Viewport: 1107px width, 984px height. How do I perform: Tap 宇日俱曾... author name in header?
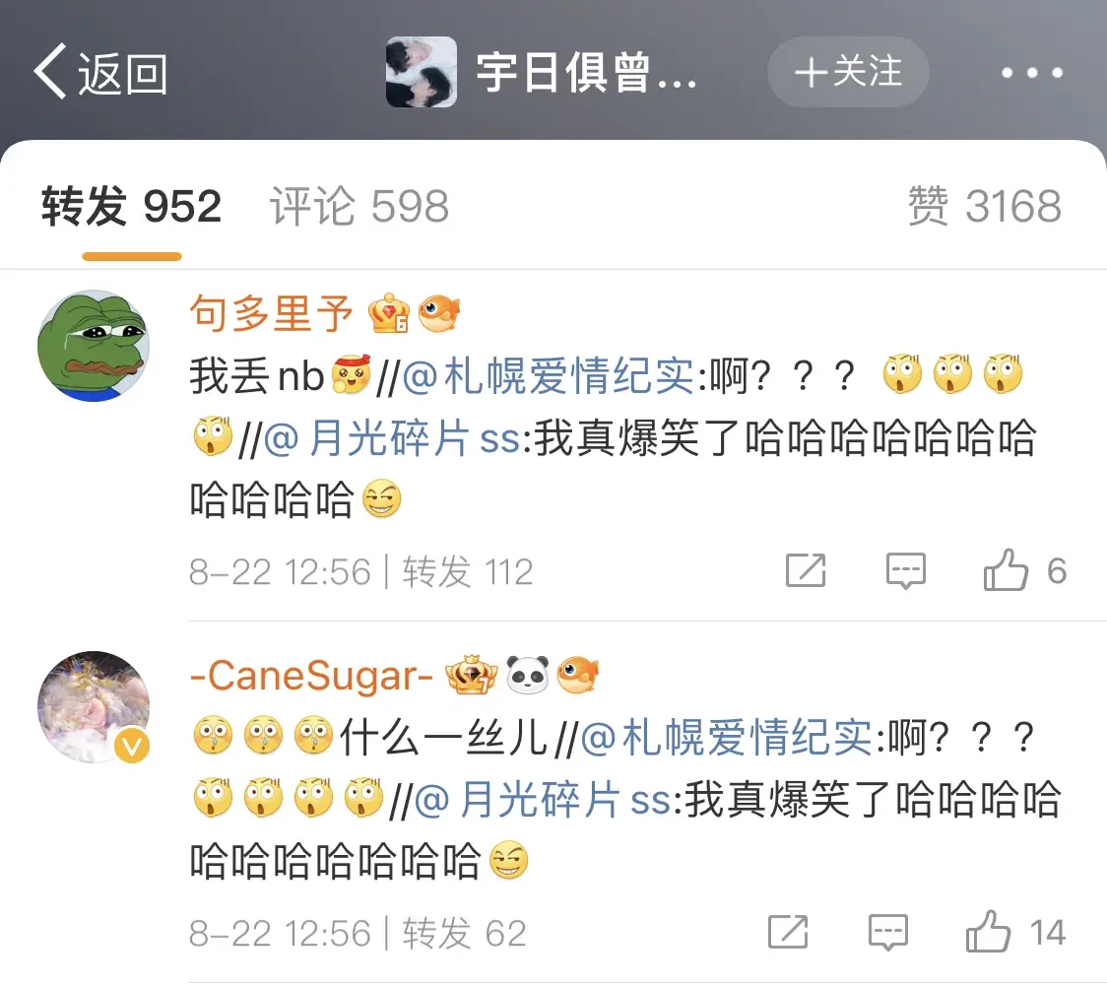click(x=586, y=73)
